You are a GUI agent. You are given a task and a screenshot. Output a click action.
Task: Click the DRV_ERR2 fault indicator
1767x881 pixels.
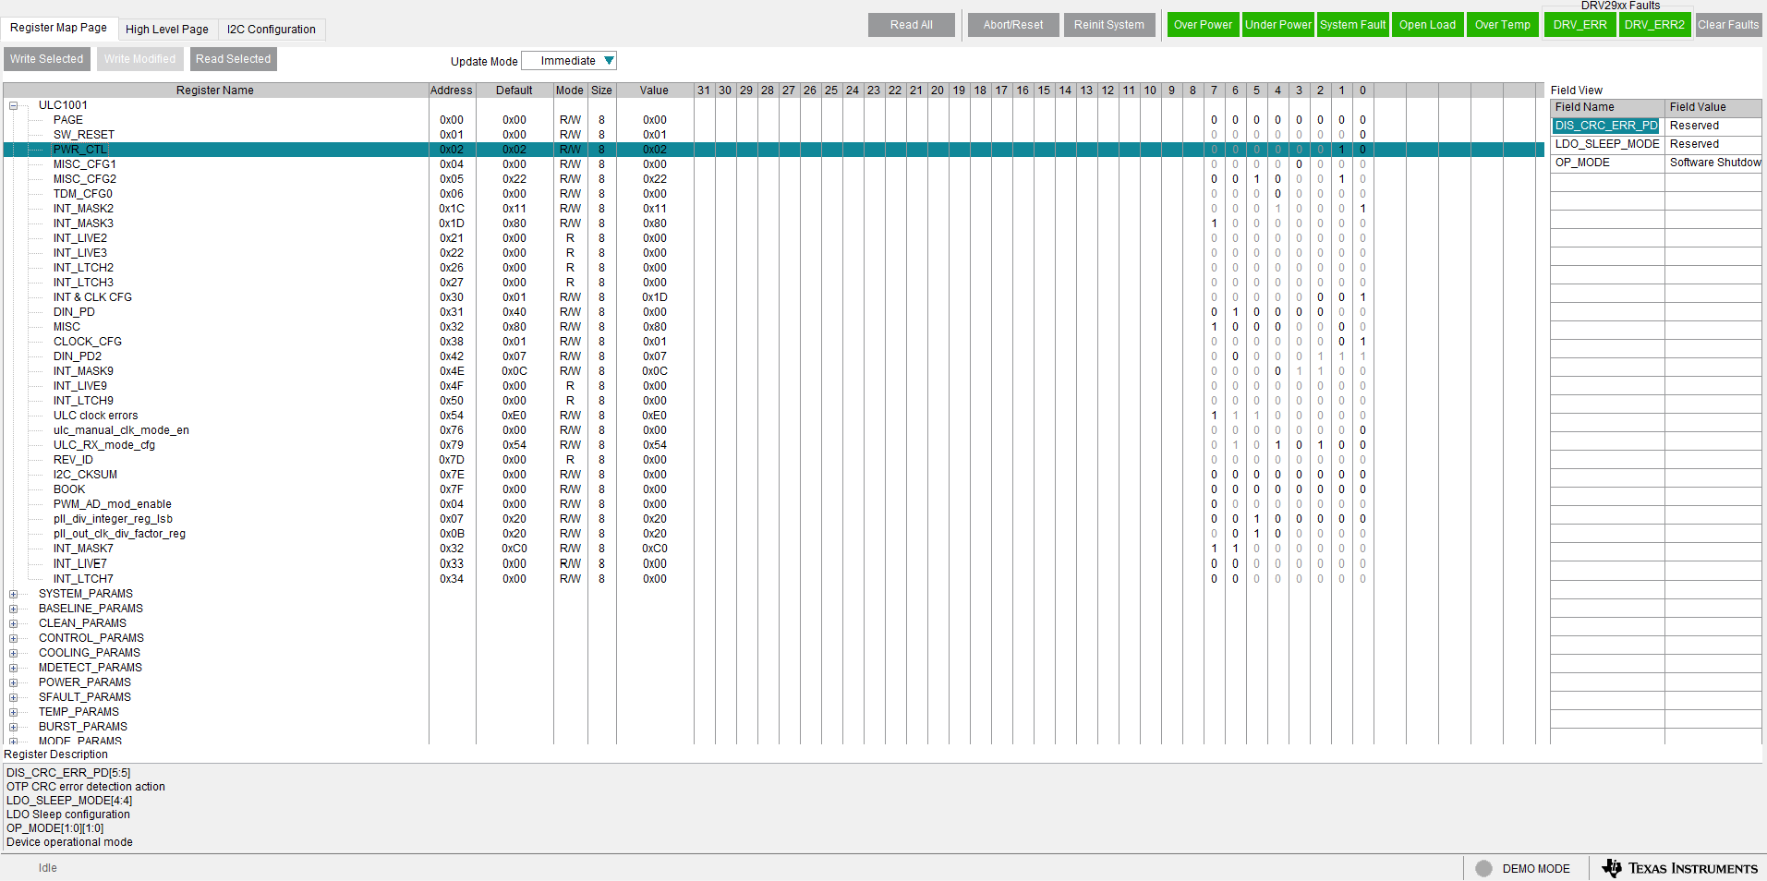click(x=1653, y=25)
